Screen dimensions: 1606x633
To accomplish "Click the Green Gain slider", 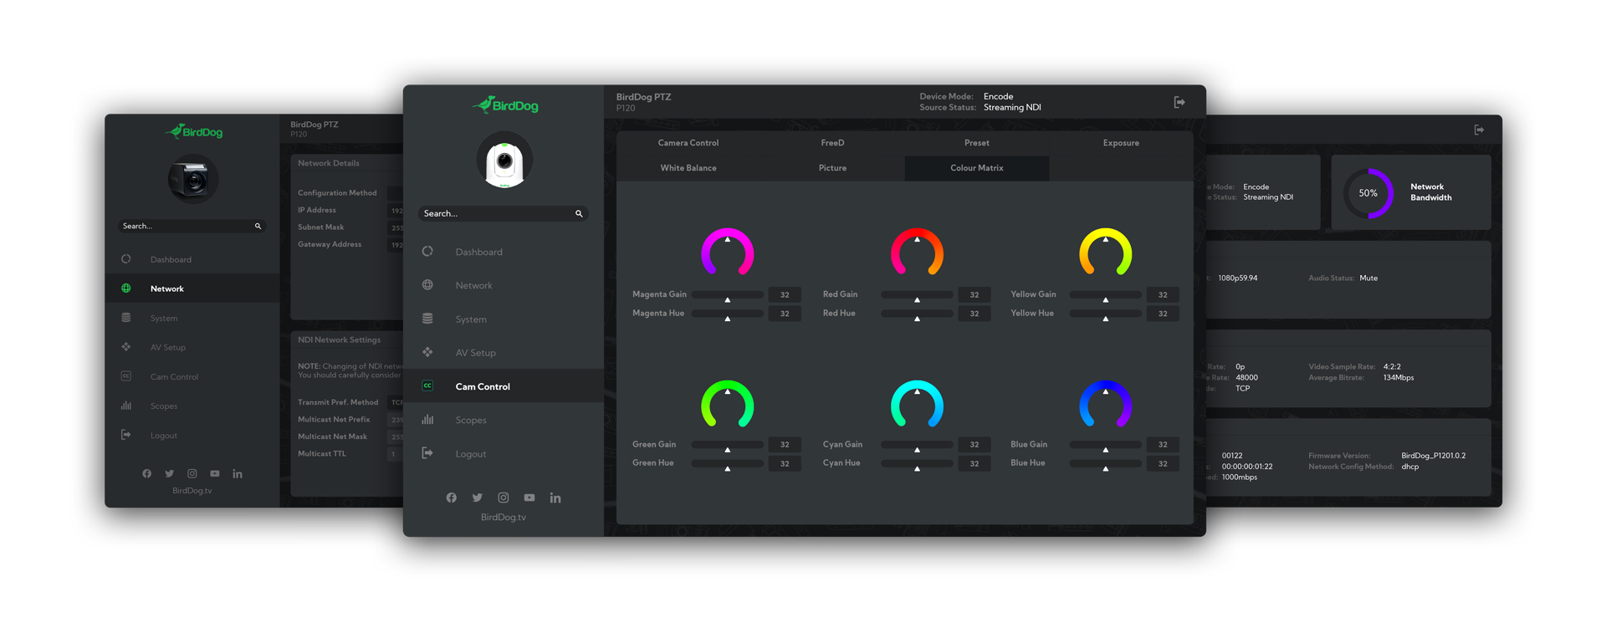I will pos(728,446).
